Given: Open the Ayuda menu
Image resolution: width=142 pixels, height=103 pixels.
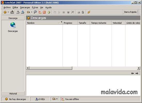Looking at the screenshot, I should 48,7.
